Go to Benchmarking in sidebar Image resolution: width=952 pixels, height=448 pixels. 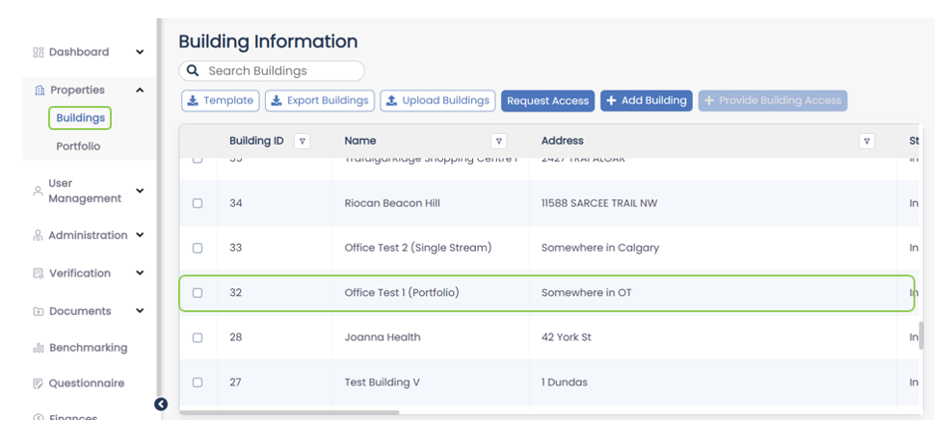tap(88, 348)
